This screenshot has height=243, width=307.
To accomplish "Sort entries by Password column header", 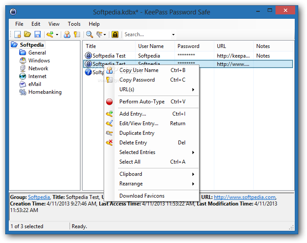I will tap(194, 46).
